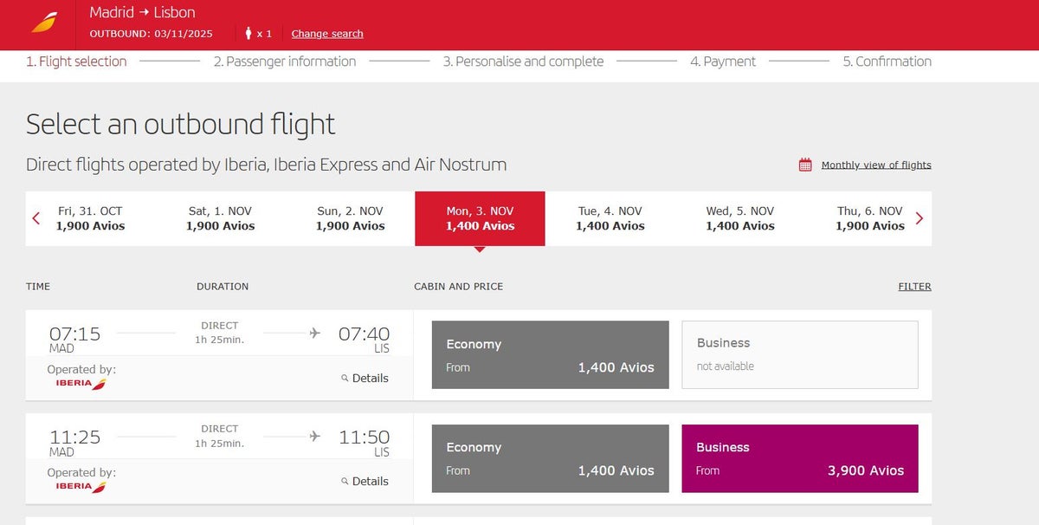1039x525 pixels.
Task: Select Sun, 2. NOV date tab
Action: [351, 218]
